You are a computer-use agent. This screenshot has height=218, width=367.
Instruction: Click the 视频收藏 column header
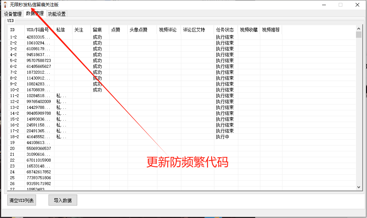pyautogui.click(x=248, y=30)
